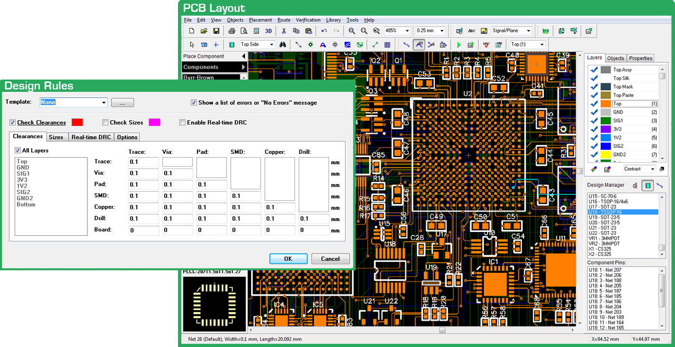Hide the Top Mask layer checkmark
The width and height of the screenshot is (675, 347).
593,87
